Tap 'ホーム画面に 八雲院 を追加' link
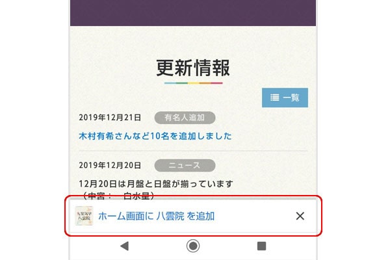 [x=156, y=216]
